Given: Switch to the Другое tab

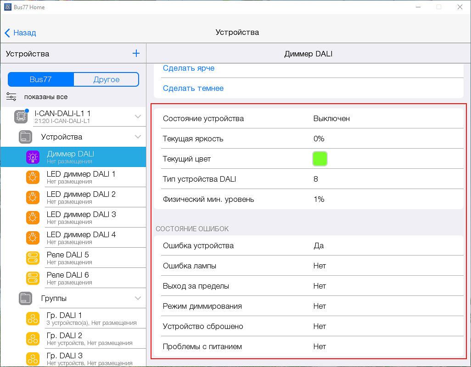Looking at the screenshot, I should click(x=107, y=79).
